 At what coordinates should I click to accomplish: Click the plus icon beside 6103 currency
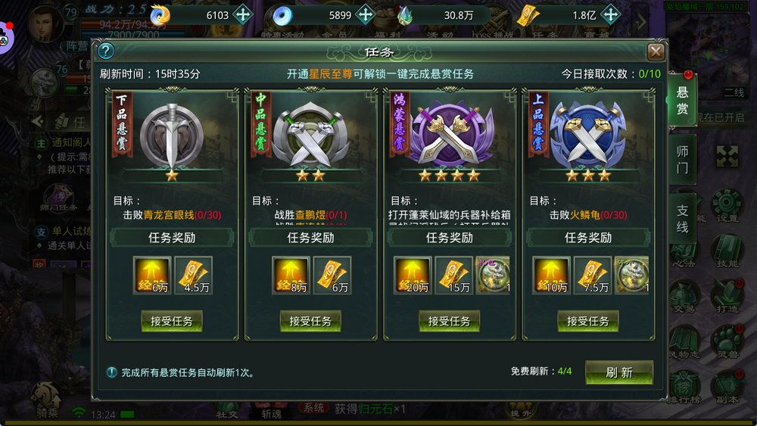pos(243,15)
